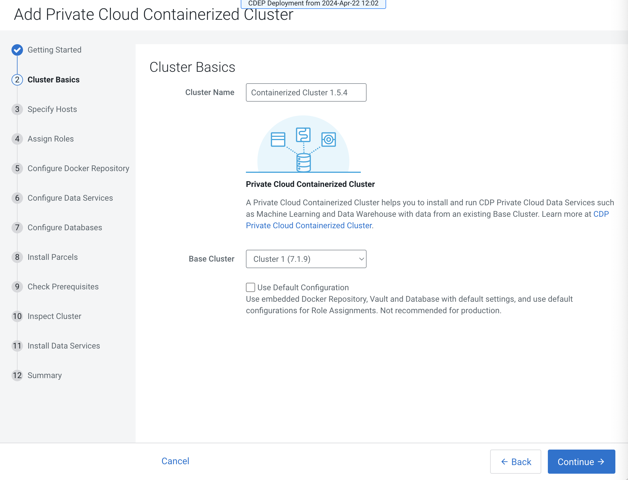
Task: Click Back button
Action: [516, 462]
